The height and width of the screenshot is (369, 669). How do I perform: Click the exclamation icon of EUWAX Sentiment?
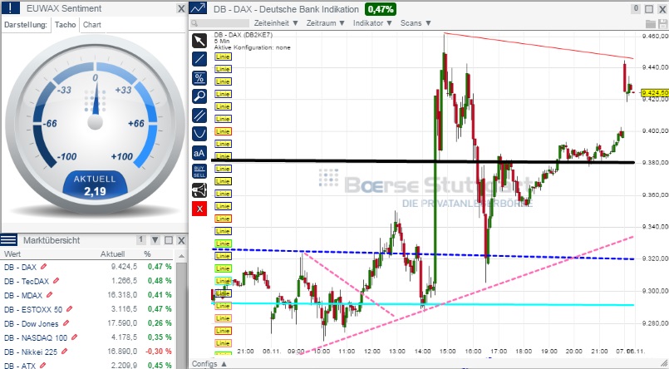pos(11,8)
